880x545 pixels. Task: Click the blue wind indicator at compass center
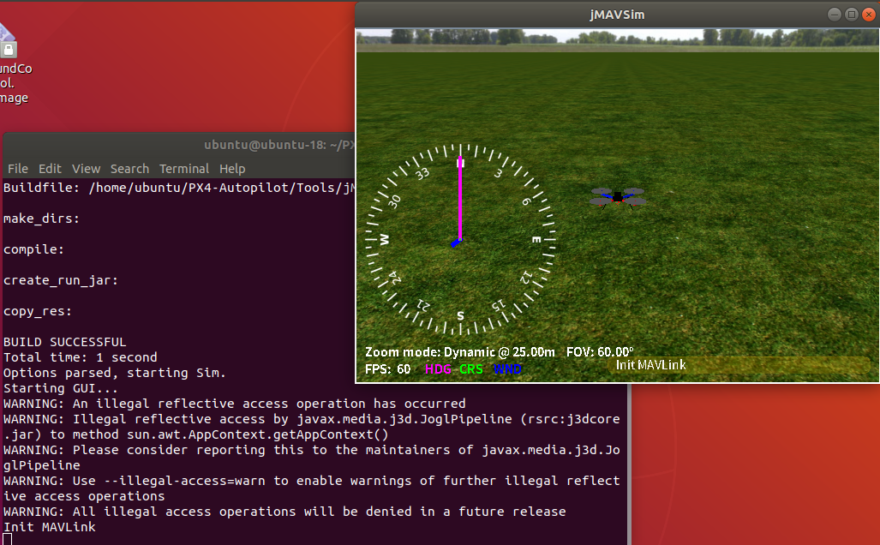pyautogui.click(x=456, y=243)
